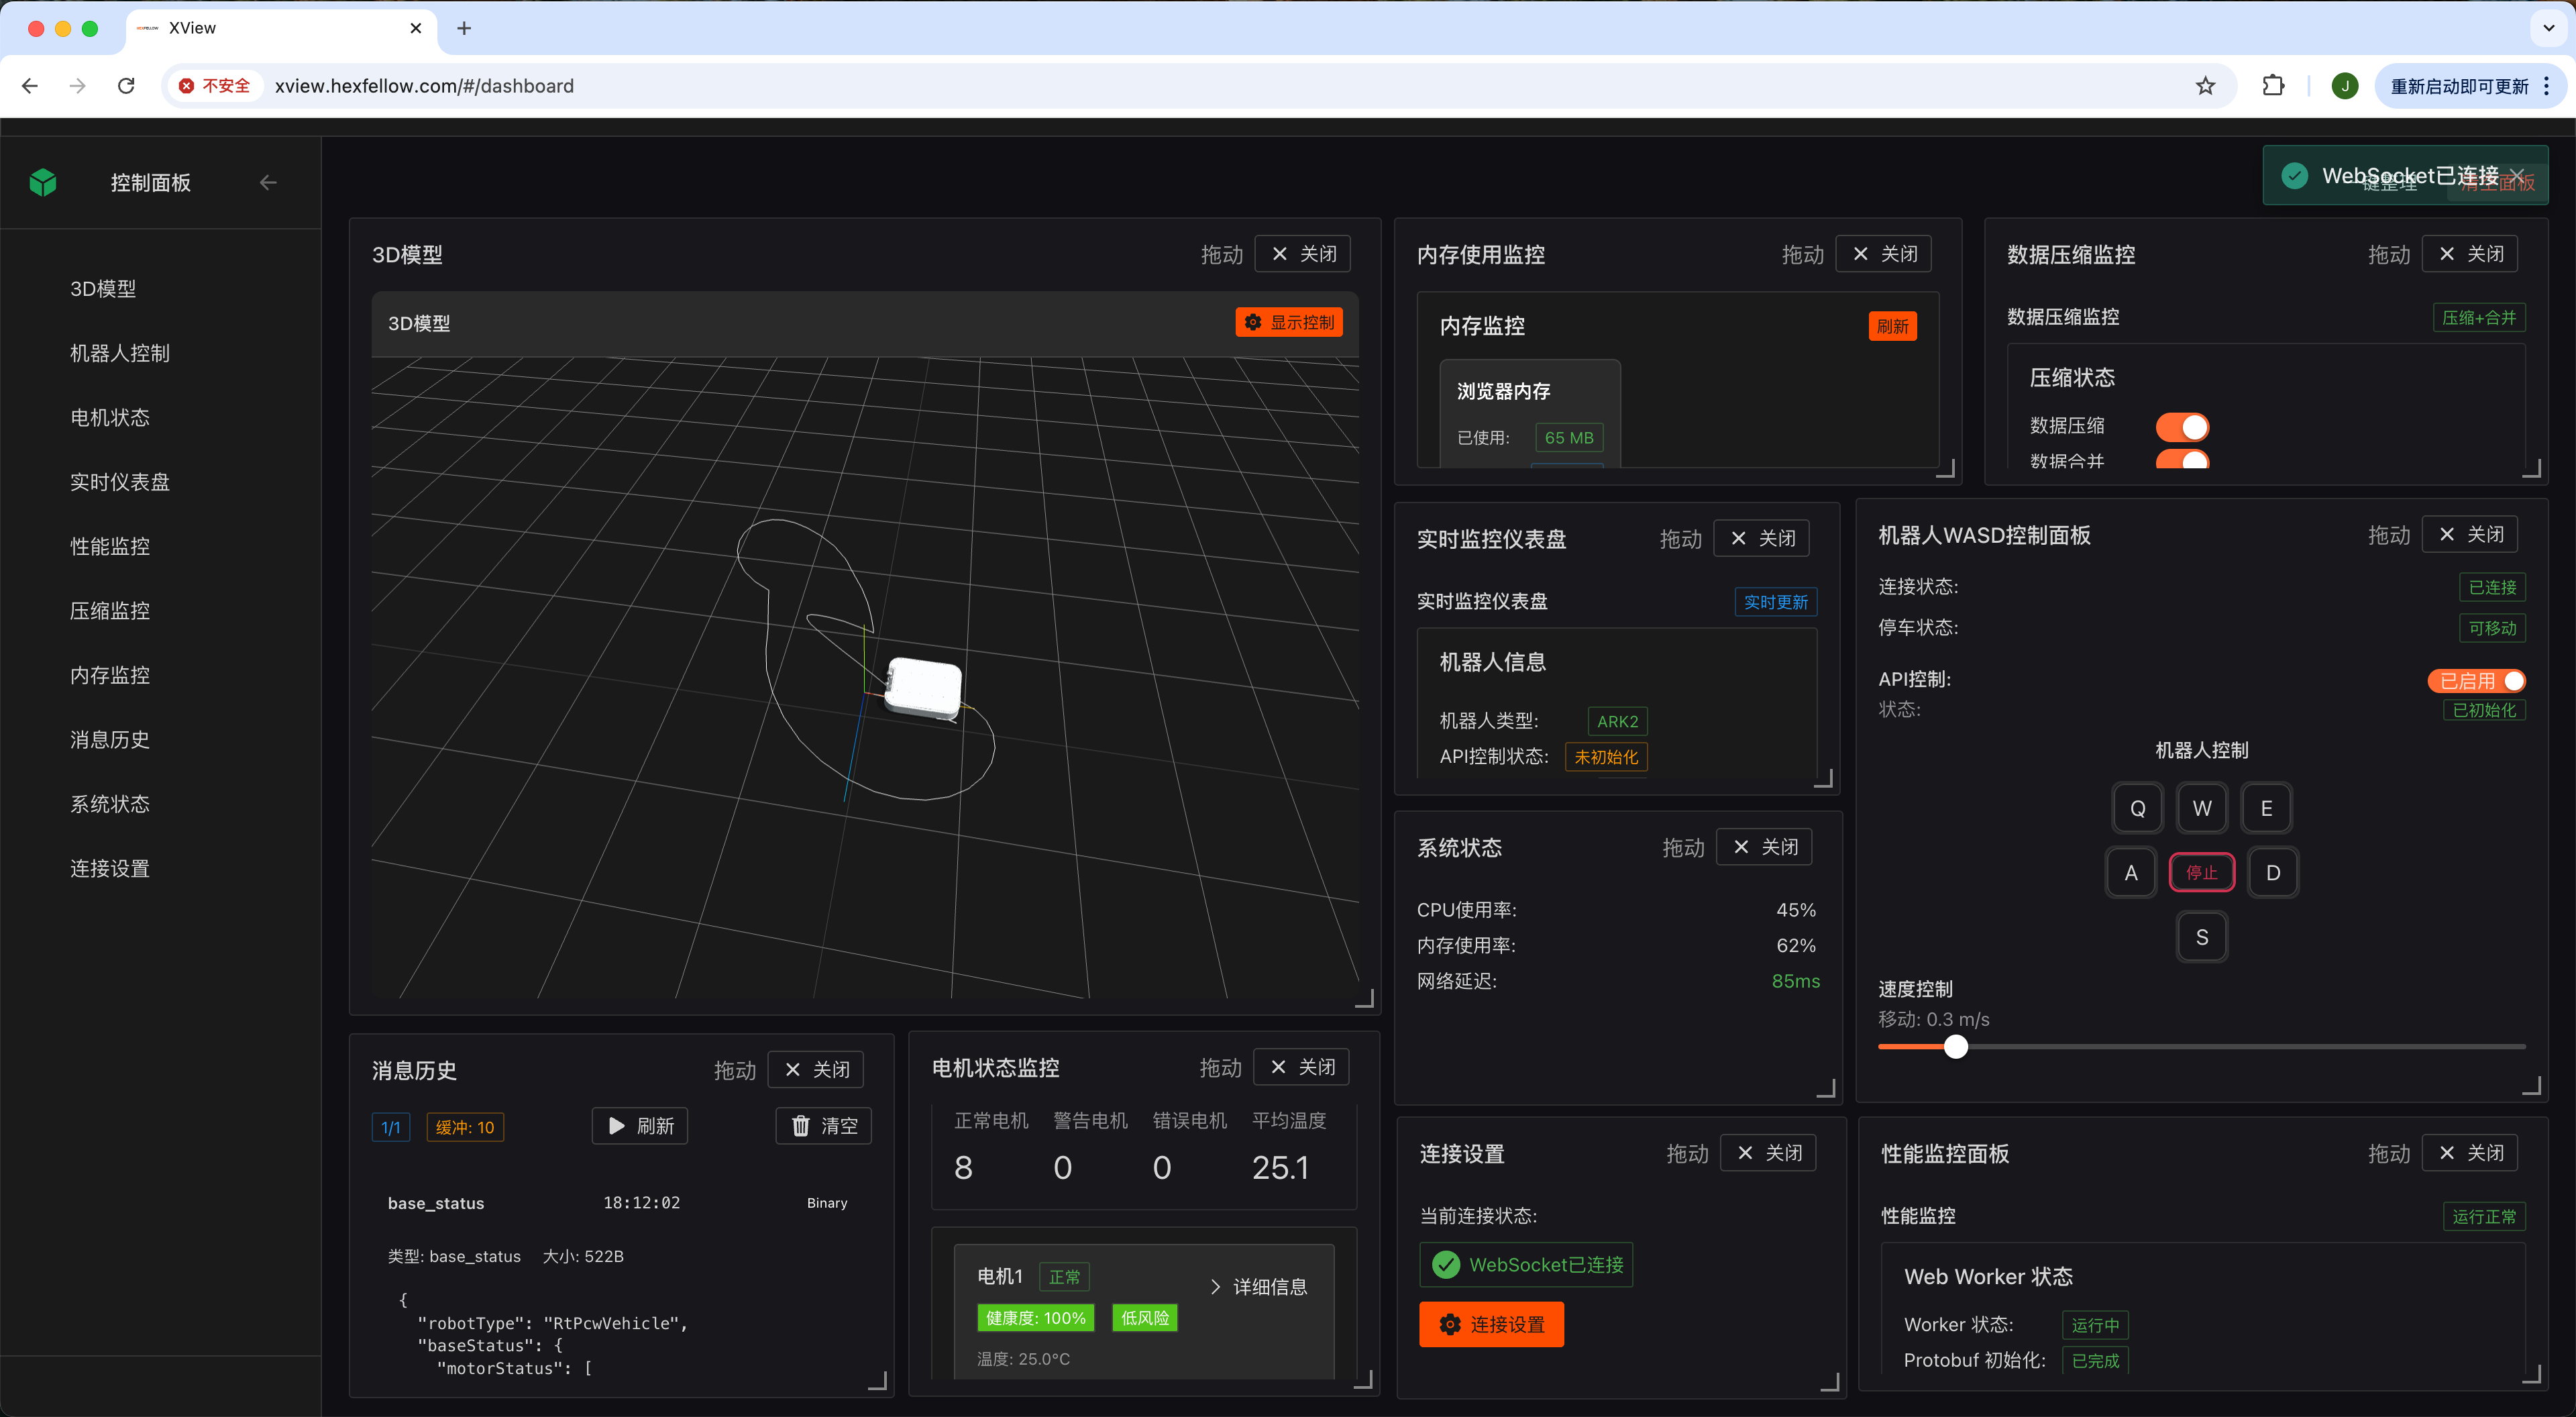Bookmark this page with the star icon

(x=2205, y=86)
